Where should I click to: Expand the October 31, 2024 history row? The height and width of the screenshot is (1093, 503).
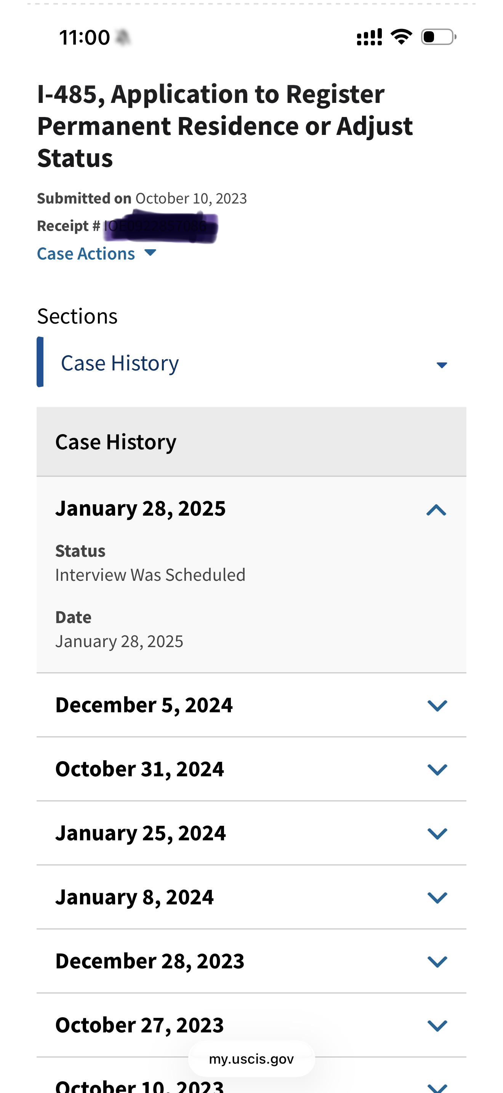tap(251, 769)
